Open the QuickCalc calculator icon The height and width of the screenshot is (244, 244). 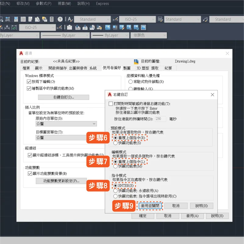click(x=52, y=19)
